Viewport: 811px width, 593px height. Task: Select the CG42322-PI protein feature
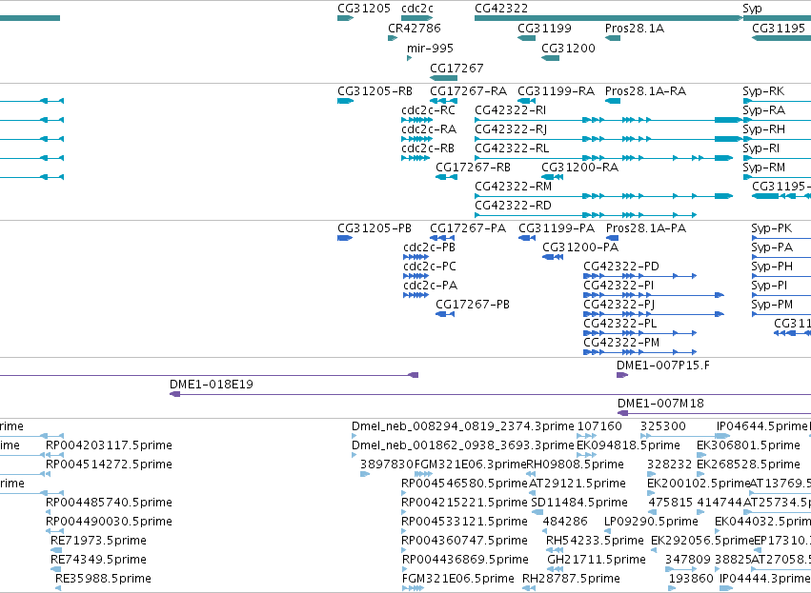pos(654,295)
